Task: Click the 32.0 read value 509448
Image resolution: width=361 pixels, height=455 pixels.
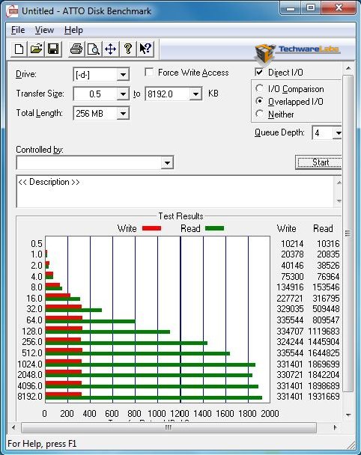Action: [326, 309]
